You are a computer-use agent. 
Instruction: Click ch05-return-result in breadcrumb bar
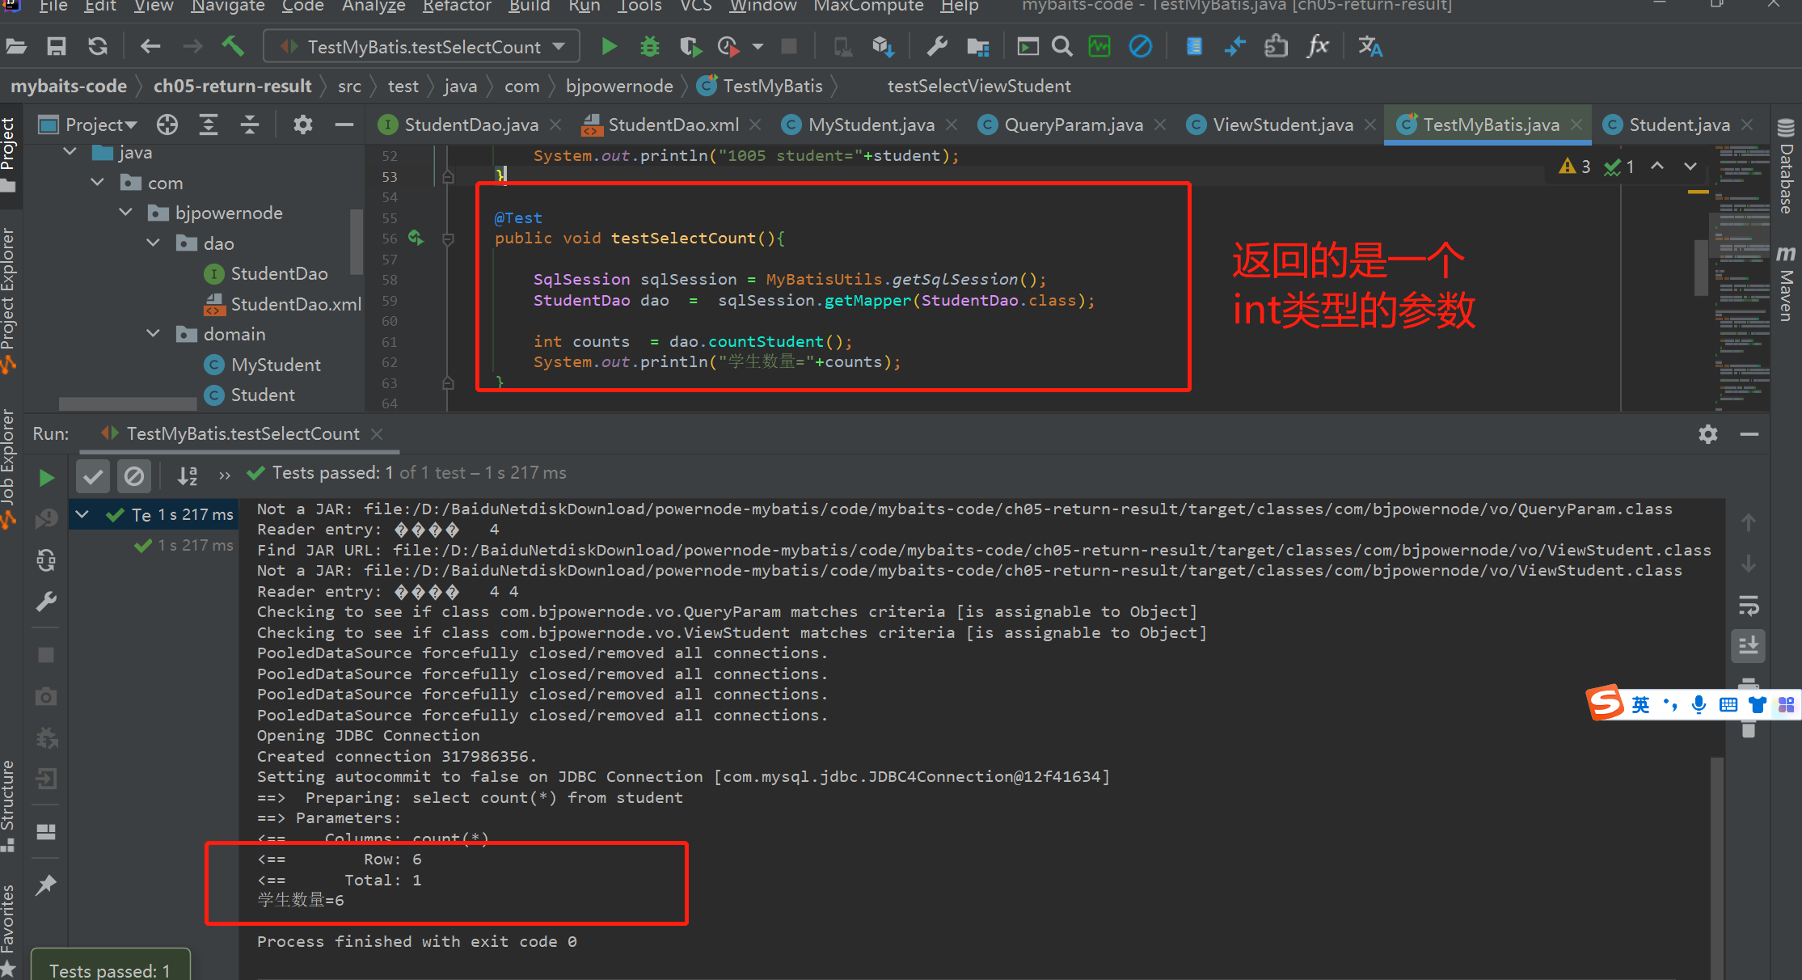(232, 86)
